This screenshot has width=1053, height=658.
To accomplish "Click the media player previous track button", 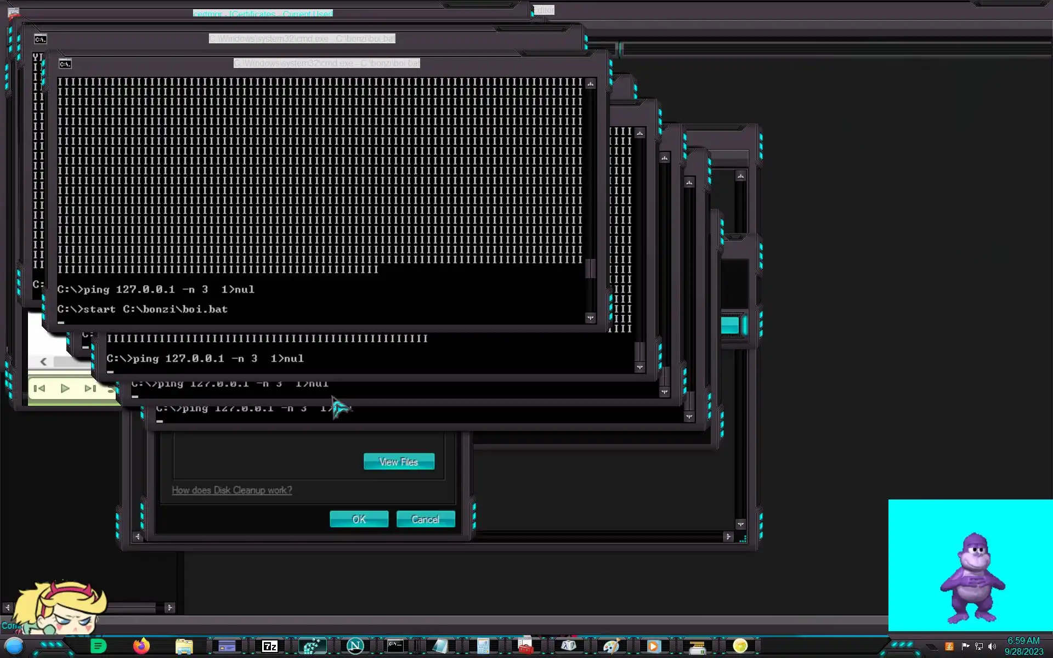I will tap(39, 388).
